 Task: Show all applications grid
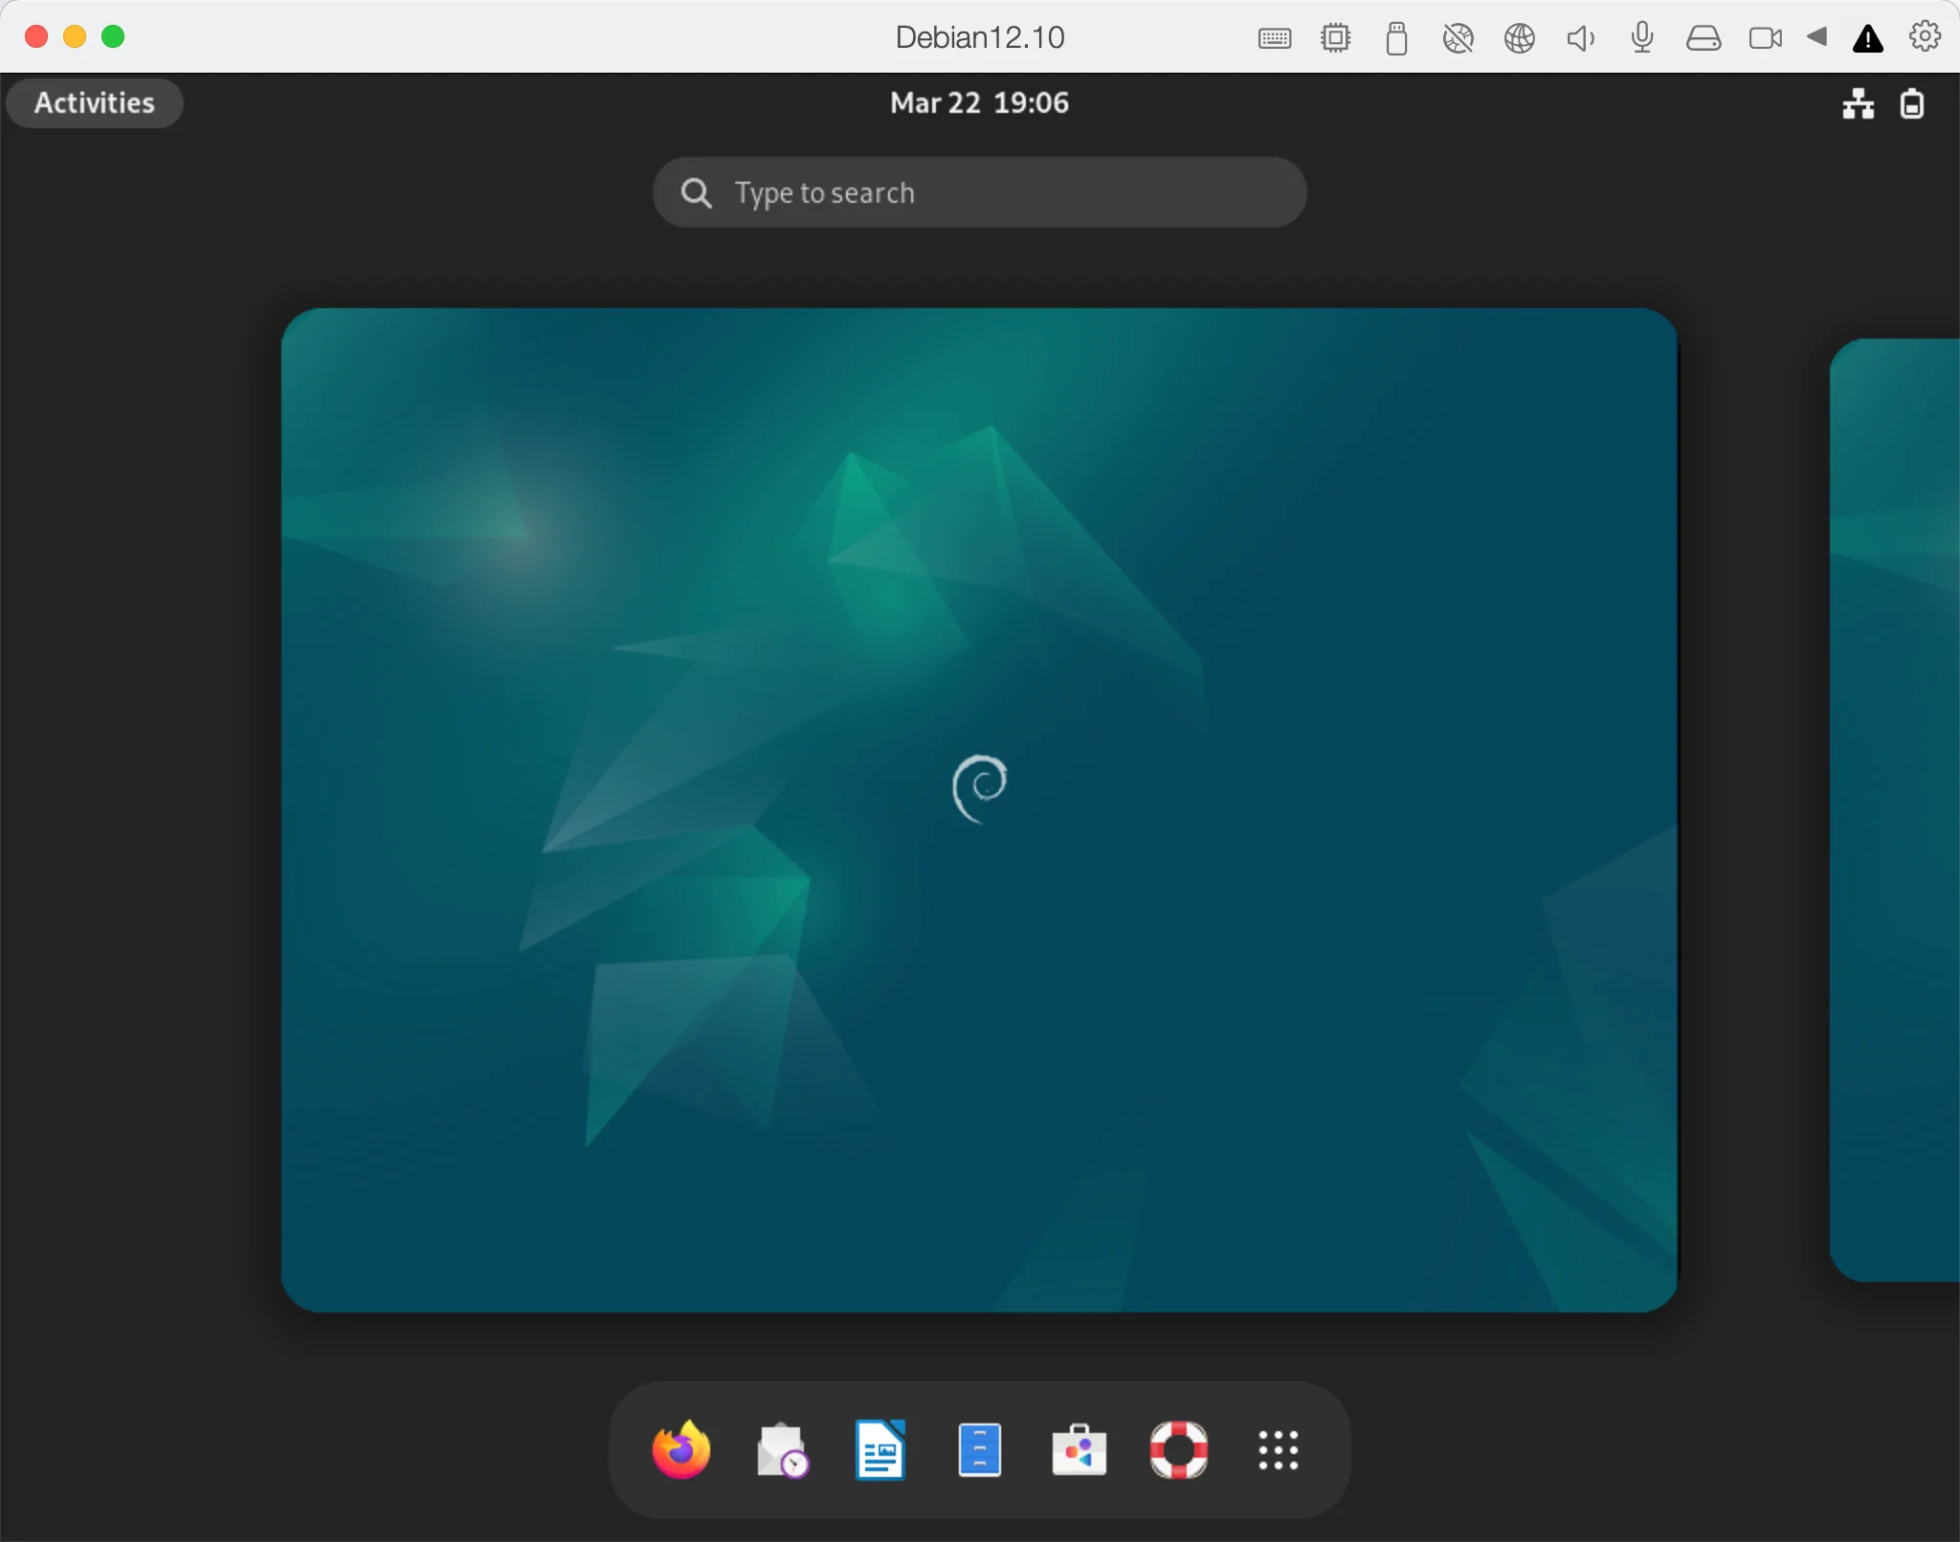(1278, 1450)
